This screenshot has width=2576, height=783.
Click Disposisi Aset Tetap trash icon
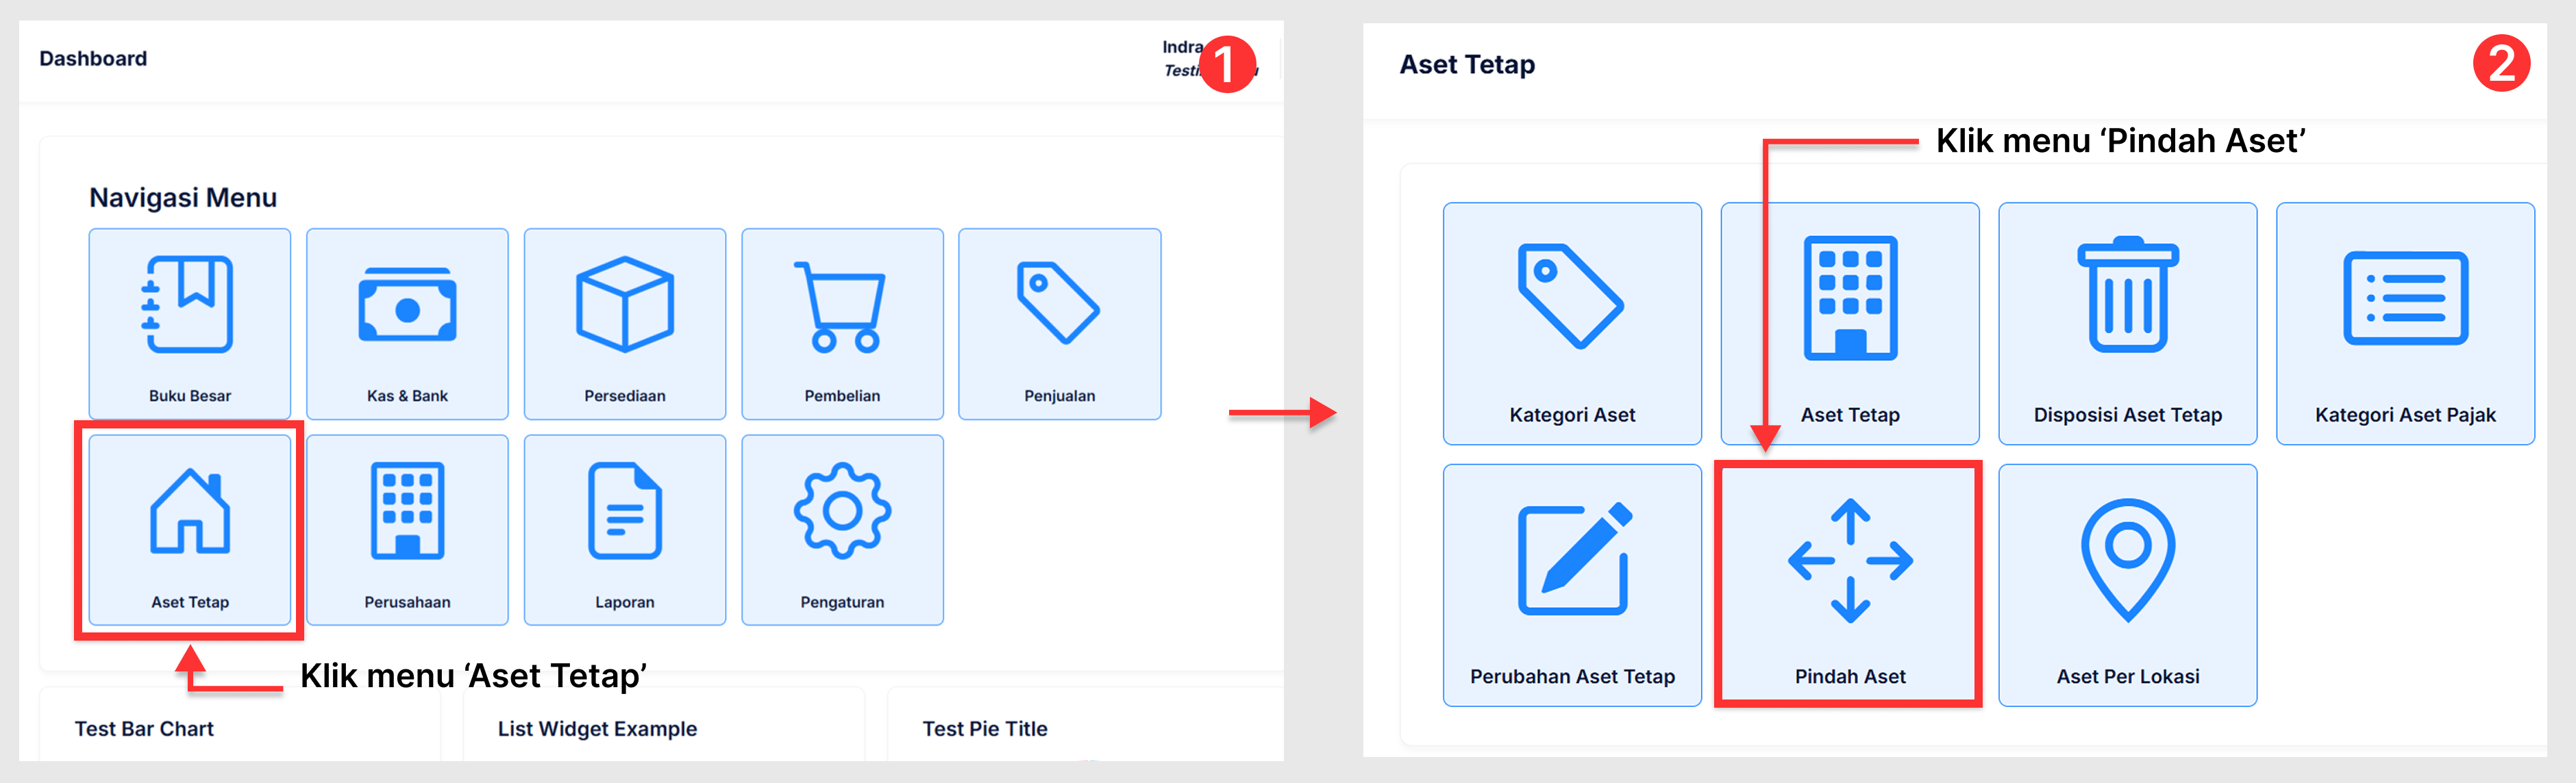[x=2127, y=296]
